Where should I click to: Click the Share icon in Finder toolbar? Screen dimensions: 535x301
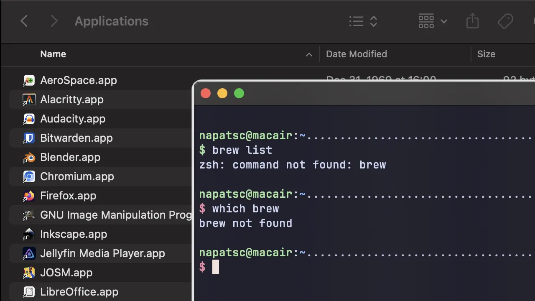(x=472, y=21)
